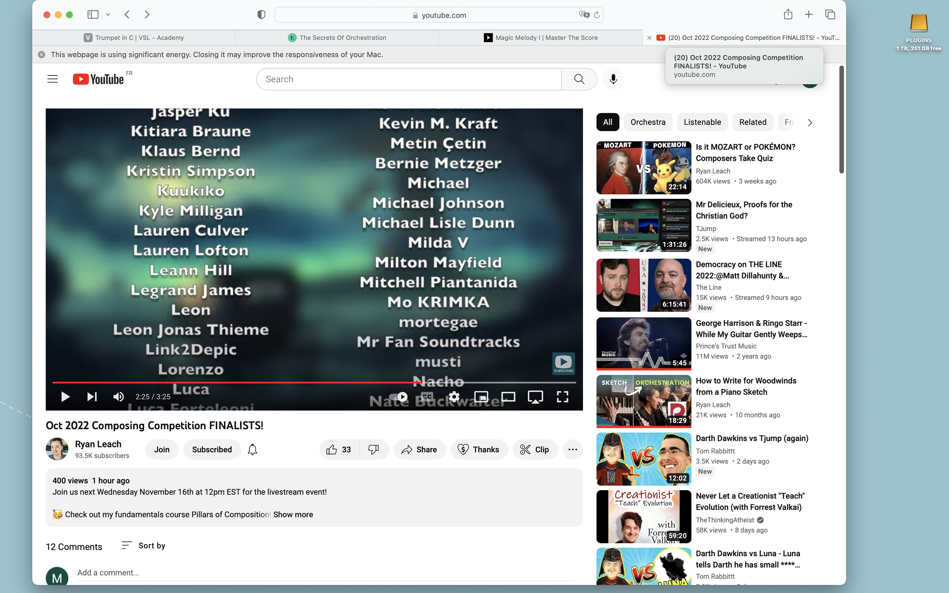Screen dimensions: 949x593
Task: Dislike the video with thumbs down
Action: tap(374, 450)
